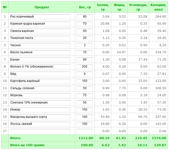169x150 pixels.
Task: Select the 'Сельдь соленая' product field
Action: 40,88
